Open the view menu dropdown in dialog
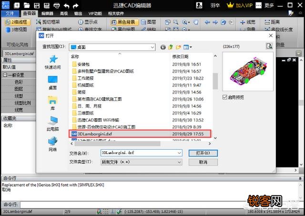The image size is (305, 216). 187,47
